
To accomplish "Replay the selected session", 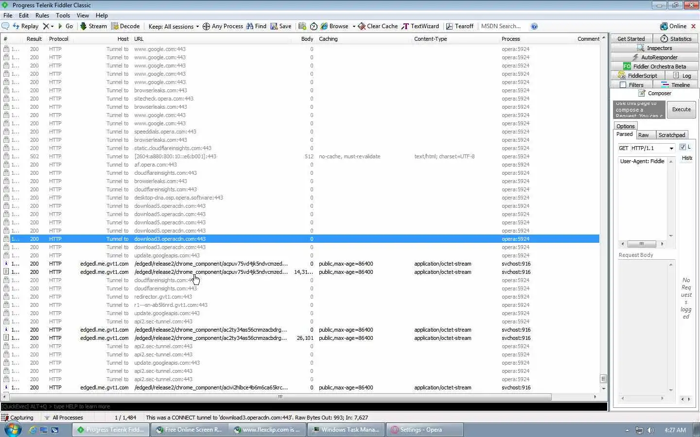I will (25, 26).
